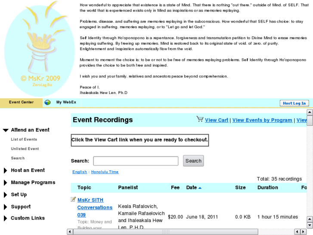The image size is (313, 235).
Task: Click the MsKr 2009 logo image
Action: pyautogui.click(x=40, y=49)
